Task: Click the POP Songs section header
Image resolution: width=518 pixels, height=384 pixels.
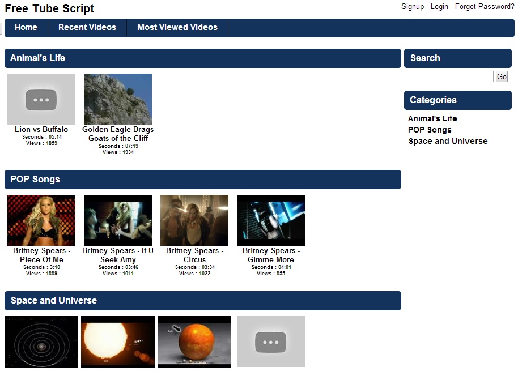Action: [x=203, y=180]
